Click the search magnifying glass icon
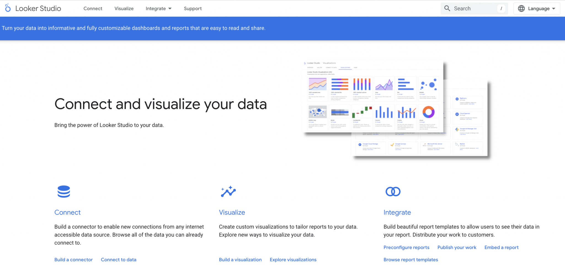 click(447, 8)
